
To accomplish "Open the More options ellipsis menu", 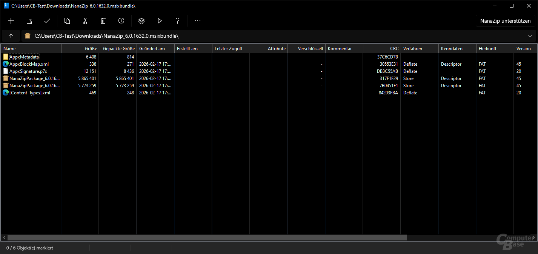I will point(198,21).
